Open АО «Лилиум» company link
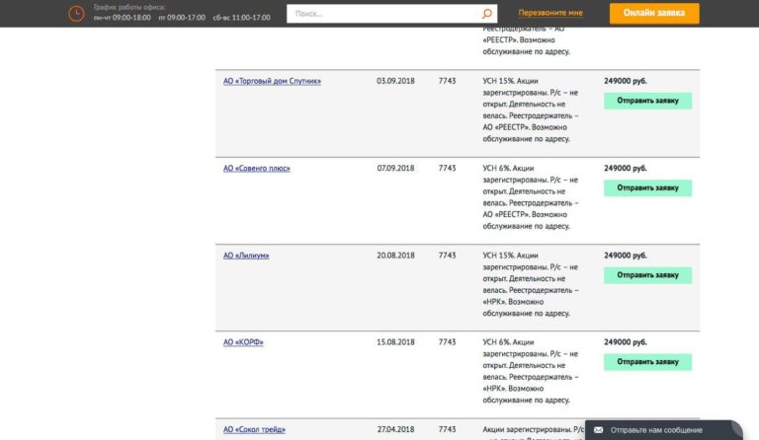This screenshot has height=440, width=759. click(246, 256)
